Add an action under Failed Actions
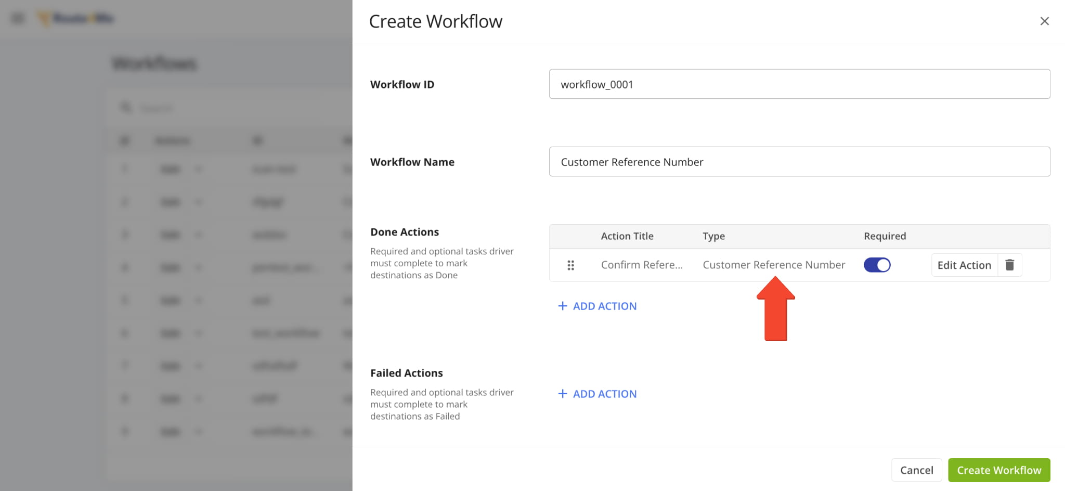The height and width of the screenshot is (491, 1065). [598, 394]
